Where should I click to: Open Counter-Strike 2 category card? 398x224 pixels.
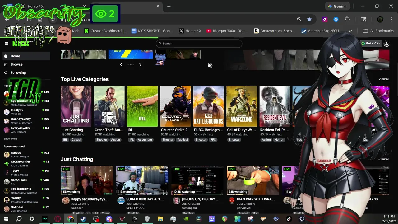(175, 106)
